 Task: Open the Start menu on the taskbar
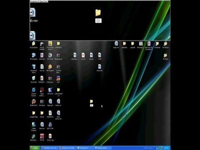(35, 148)
